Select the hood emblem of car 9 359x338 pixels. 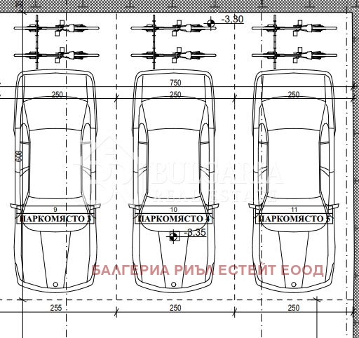(x=55, y=285)
